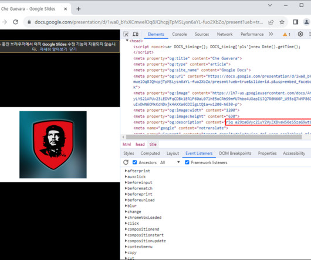Open the Network tab
This screenshot has width=311, height=260.
225,34
